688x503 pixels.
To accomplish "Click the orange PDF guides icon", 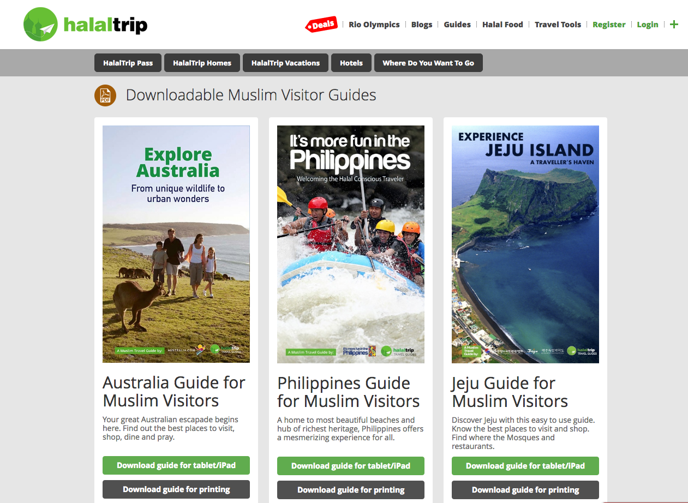I will click(x=105, y=95).
